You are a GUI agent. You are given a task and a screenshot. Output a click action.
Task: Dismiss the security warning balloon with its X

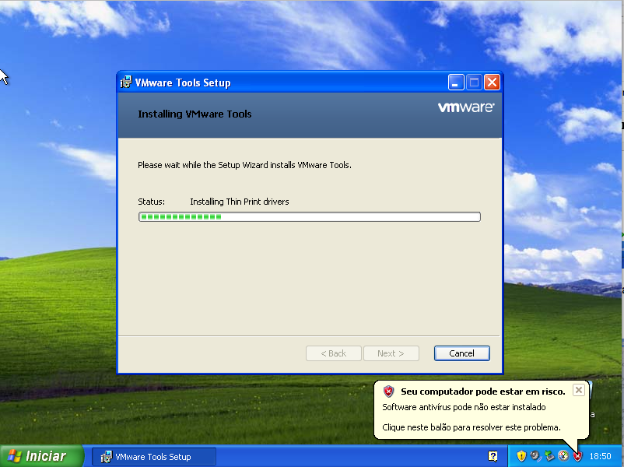(578, 390)
